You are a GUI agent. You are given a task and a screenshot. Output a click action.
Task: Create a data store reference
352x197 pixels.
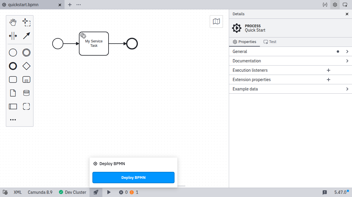tap(26, 93)
